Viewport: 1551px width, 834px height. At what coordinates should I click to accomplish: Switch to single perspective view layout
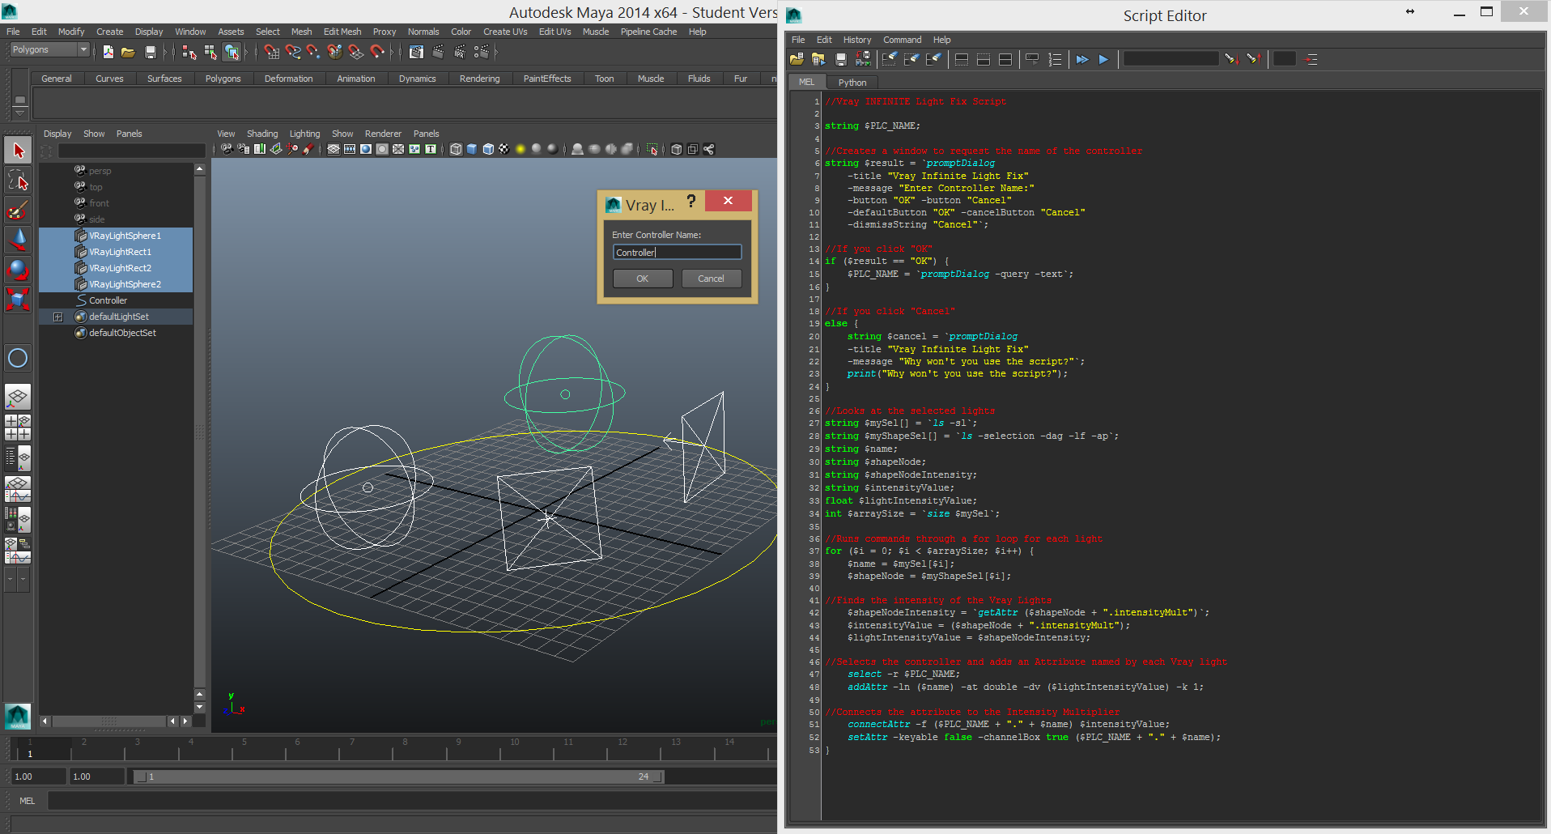(18, 397)
